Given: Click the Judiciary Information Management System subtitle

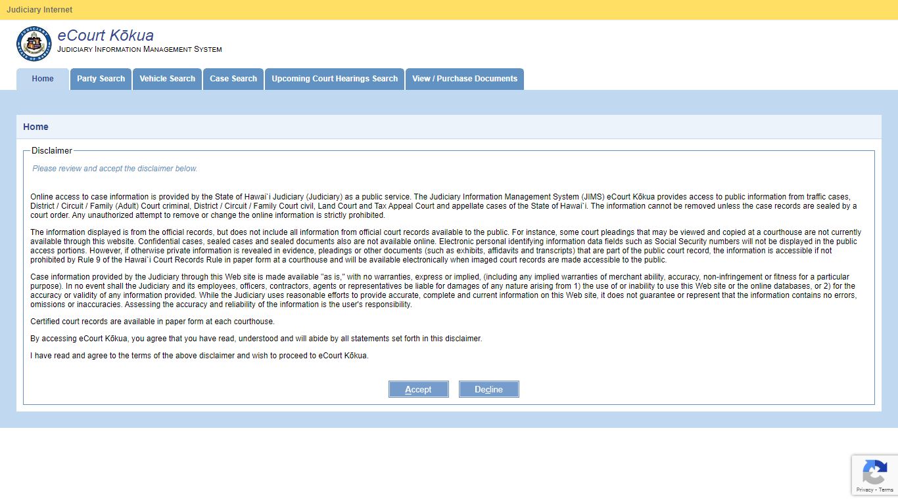Looking at the screenshot, I should [x=139, y=49].
